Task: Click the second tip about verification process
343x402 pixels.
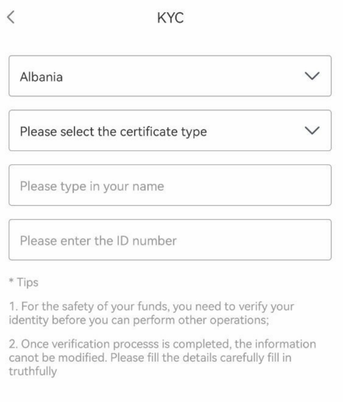Action: [163, 358]
